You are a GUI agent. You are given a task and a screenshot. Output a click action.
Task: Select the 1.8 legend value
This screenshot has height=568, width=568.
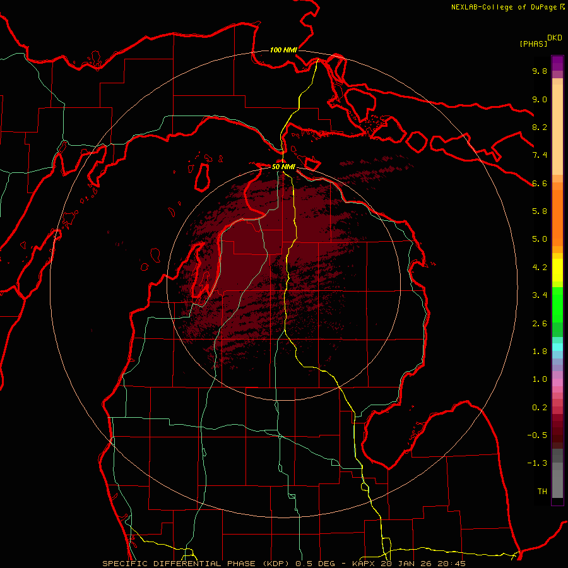[x=540, y=352]
